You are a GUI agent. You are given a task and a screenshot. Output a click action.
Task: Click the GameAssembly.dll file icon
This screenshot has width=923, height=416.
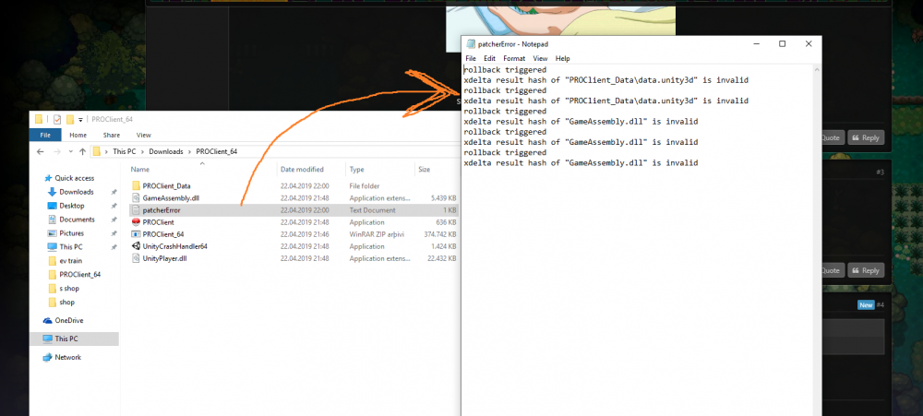136,198
